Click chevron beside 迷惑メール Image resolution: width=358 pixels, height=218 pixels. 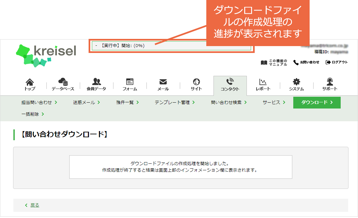point(99,103)
